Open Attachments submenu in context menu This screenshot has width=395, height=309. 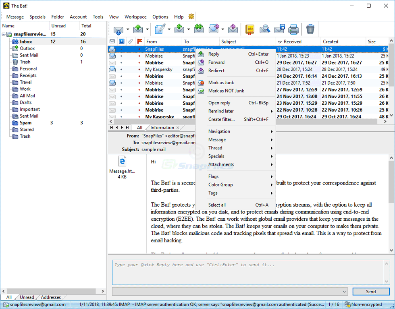click(236, 164)
